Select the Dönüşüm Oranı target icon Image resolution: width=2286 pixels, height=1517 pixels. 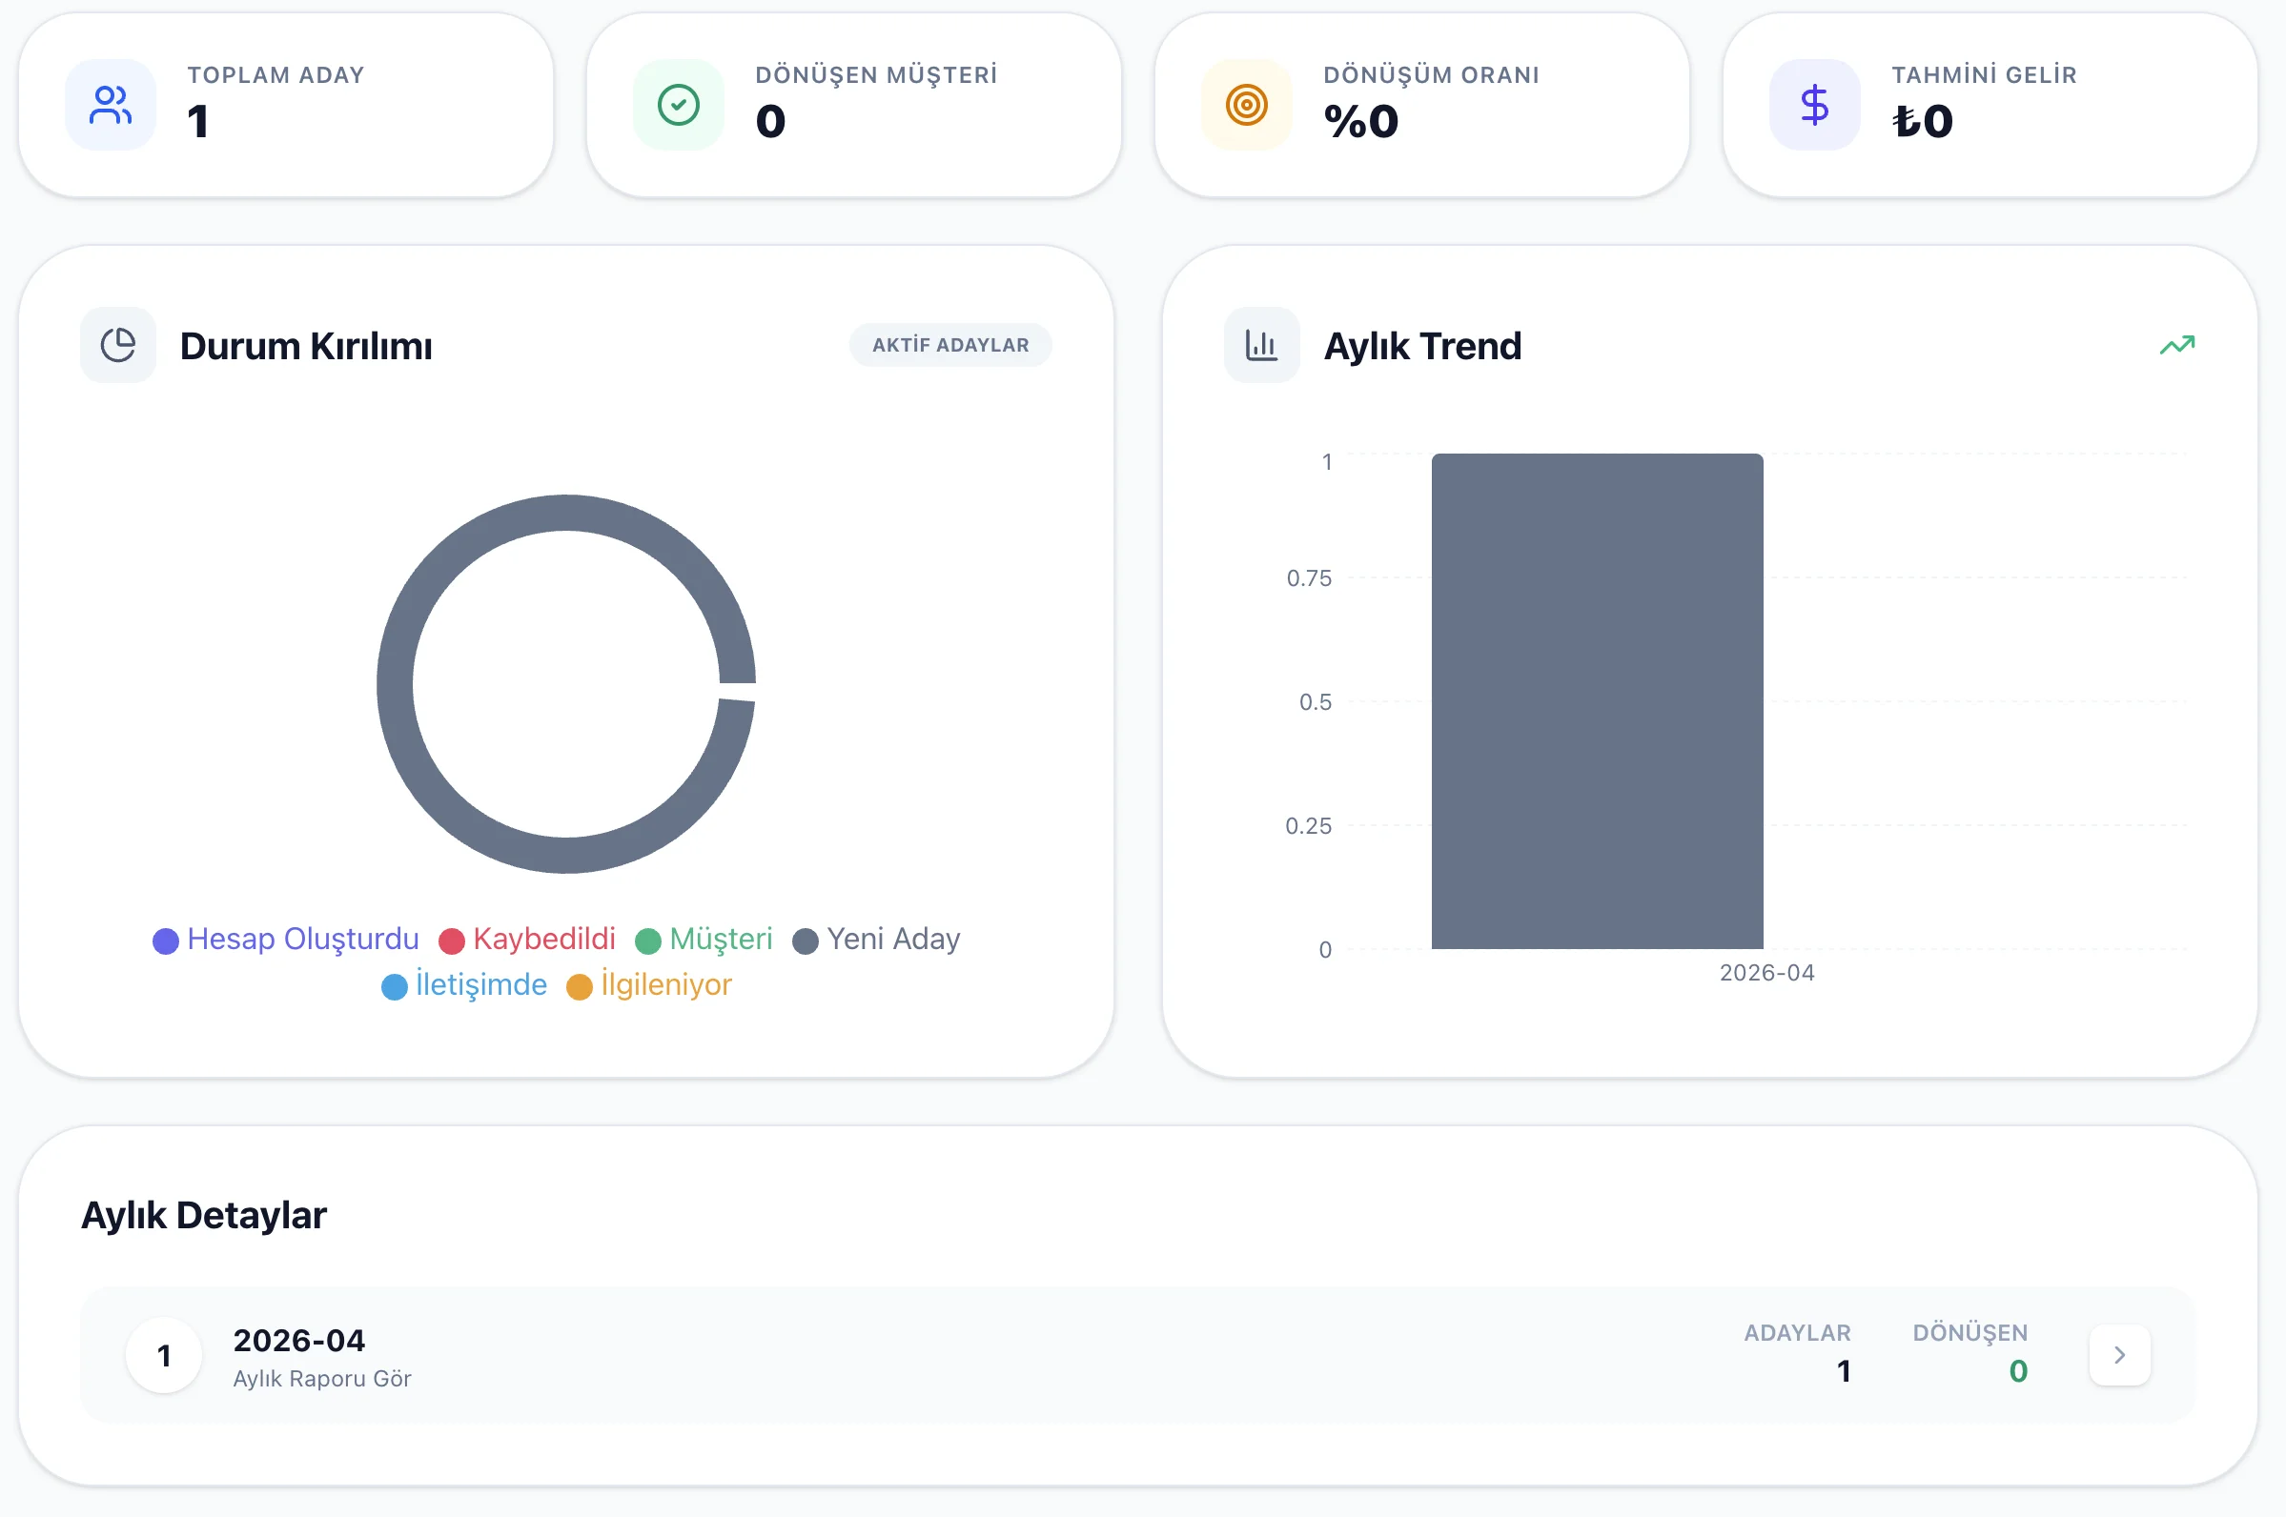pos(1246,105)
